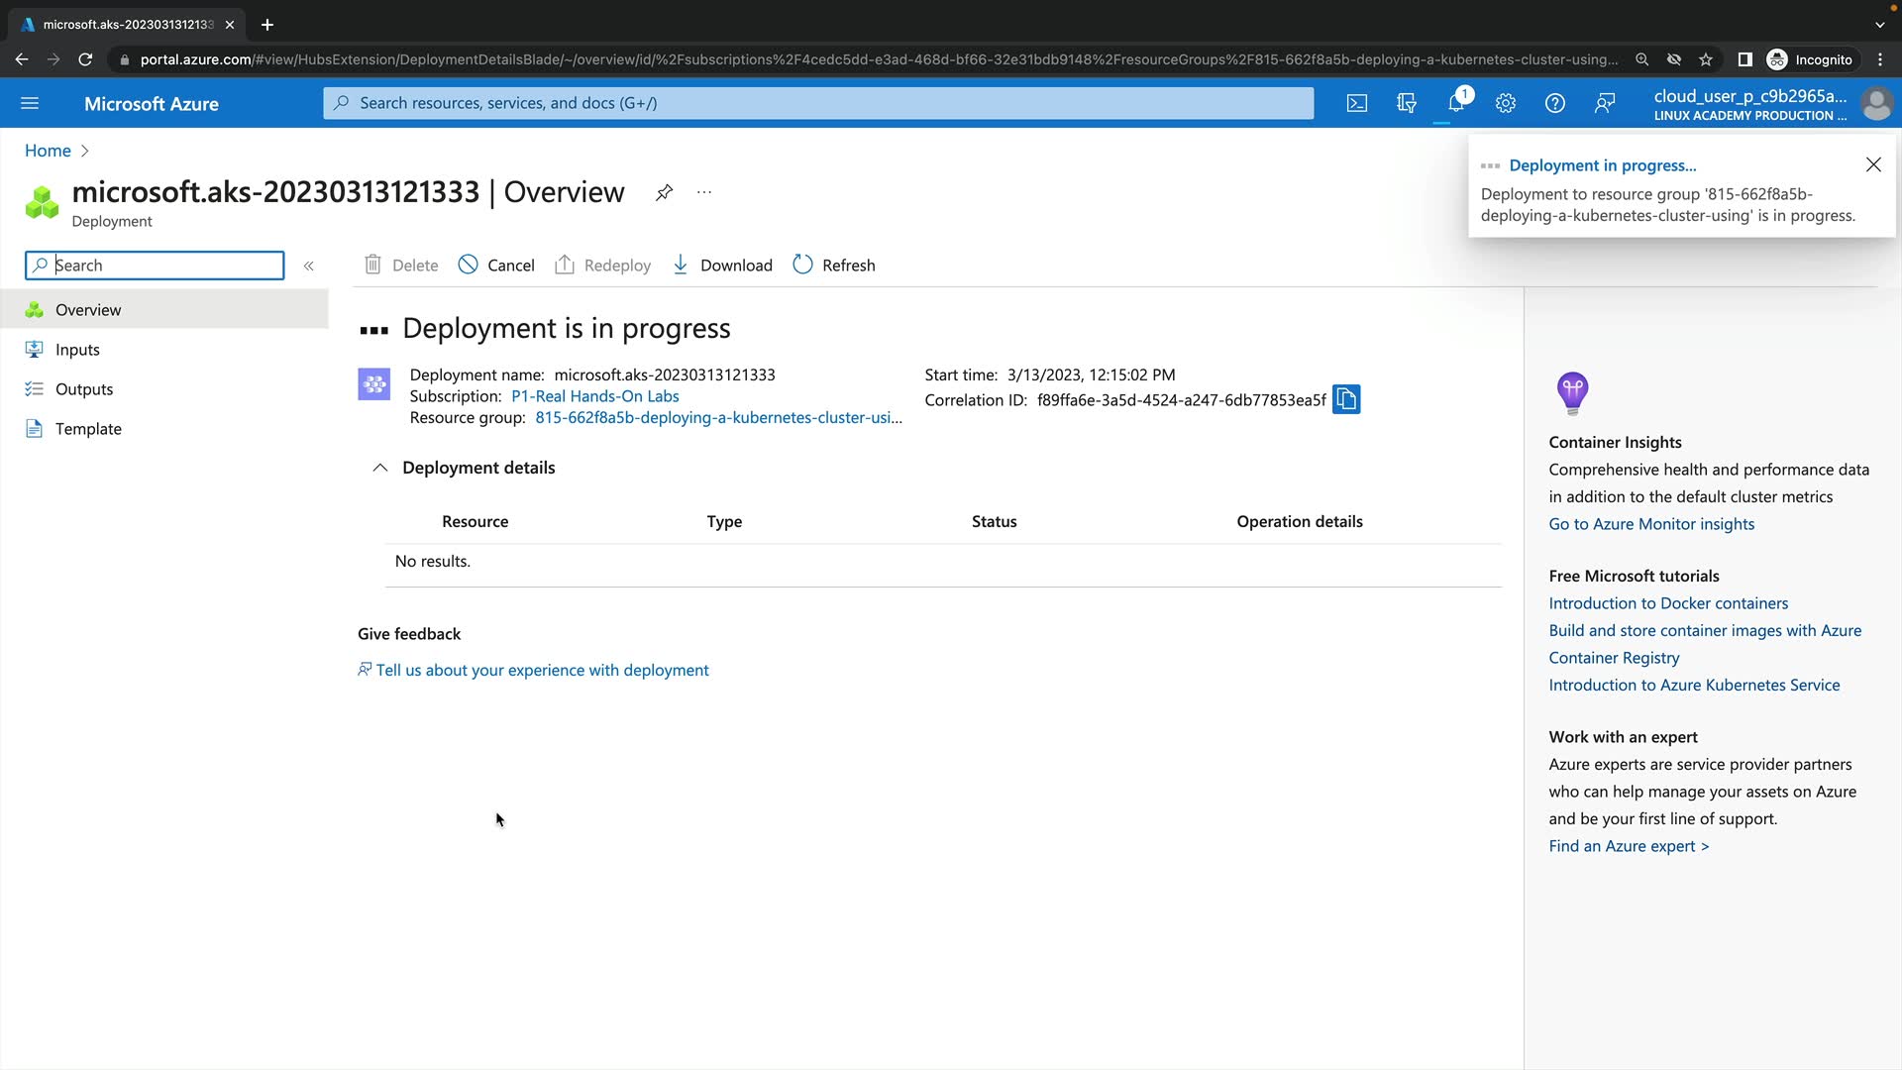Open portal settings gear
Viewport: 1902px width, 1070px height.
click(1506, 103)
